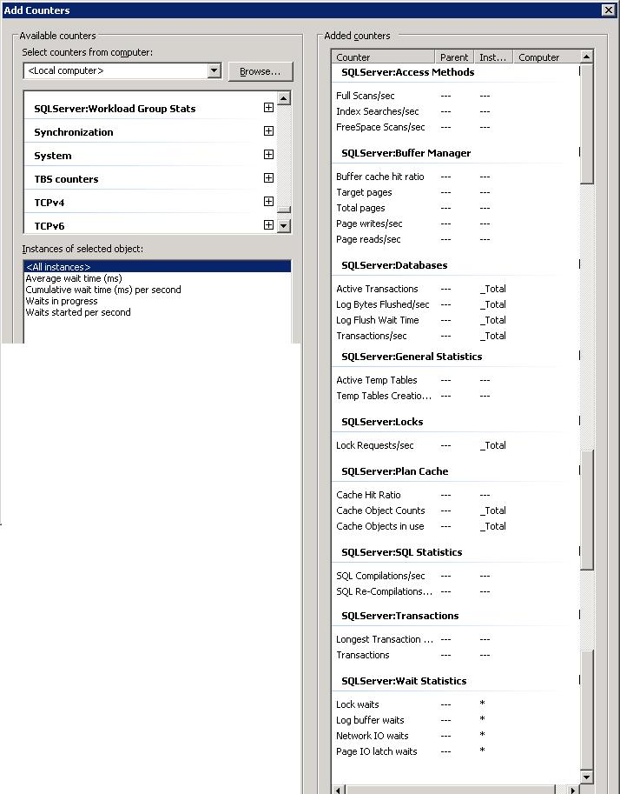Select Waits started per second instance

point(78,312)
